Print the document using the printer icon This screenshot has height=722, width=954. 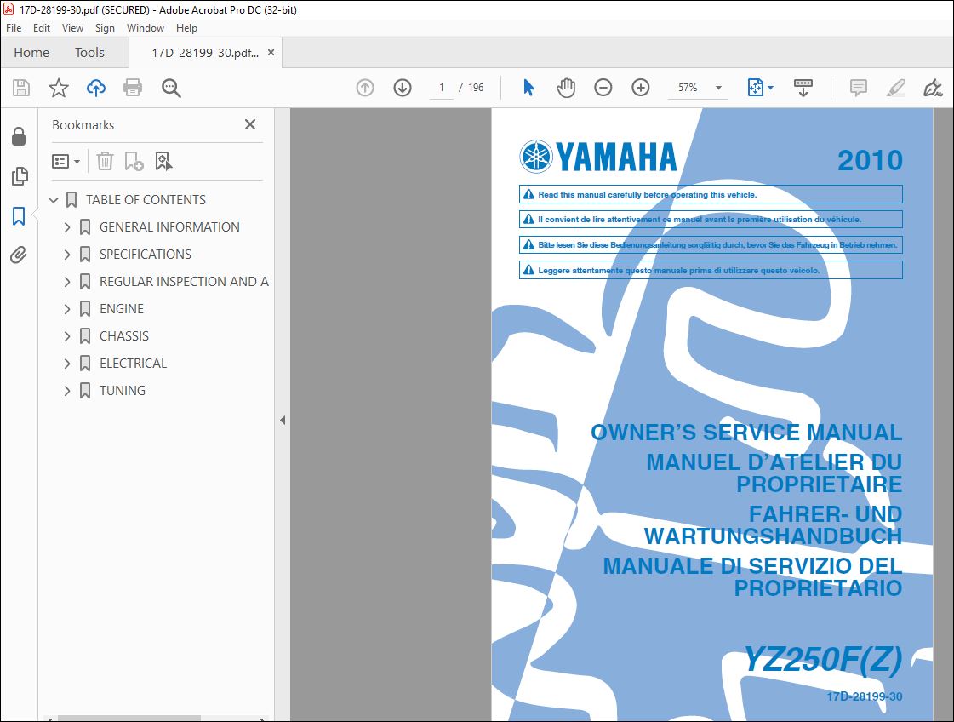click(133, 88)
